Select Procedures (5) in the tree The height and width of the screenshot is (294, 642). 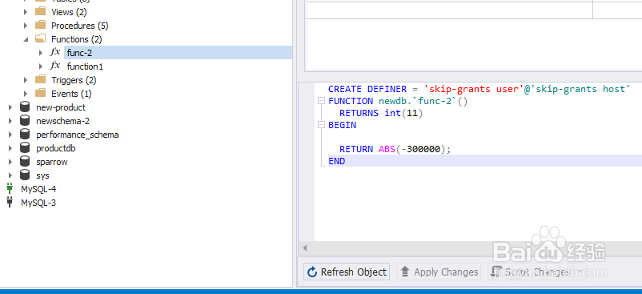click(x=80, y=26)
